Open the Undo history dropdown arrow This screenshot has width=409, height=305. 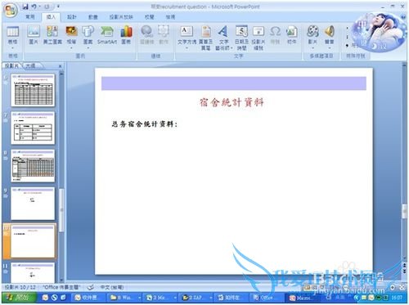(x=39, y=7)
